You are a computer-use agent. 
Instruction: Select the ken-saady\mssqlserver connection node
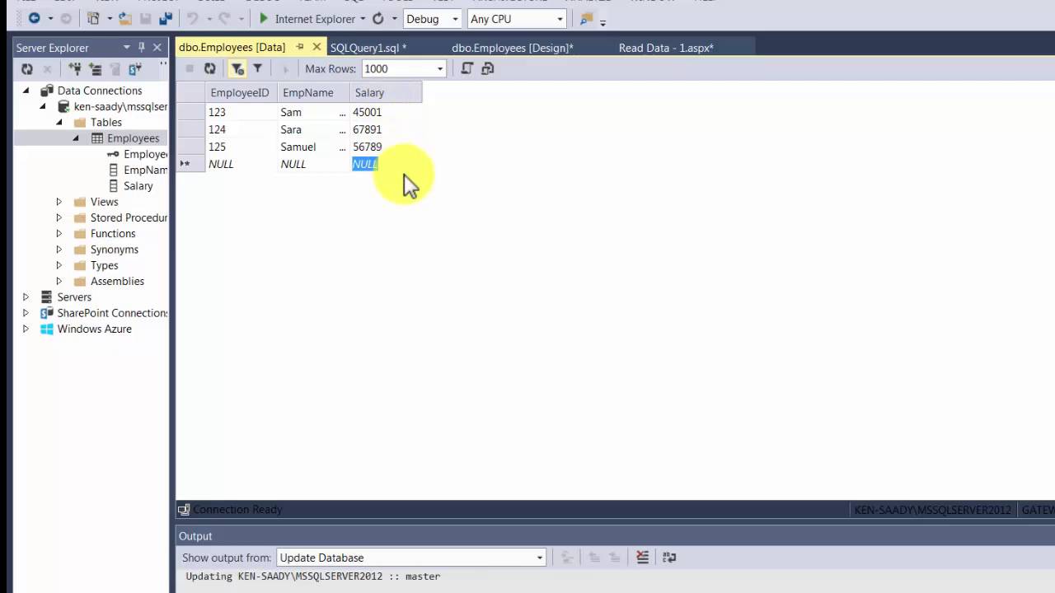pyautogui.click(x=120, y=106)
